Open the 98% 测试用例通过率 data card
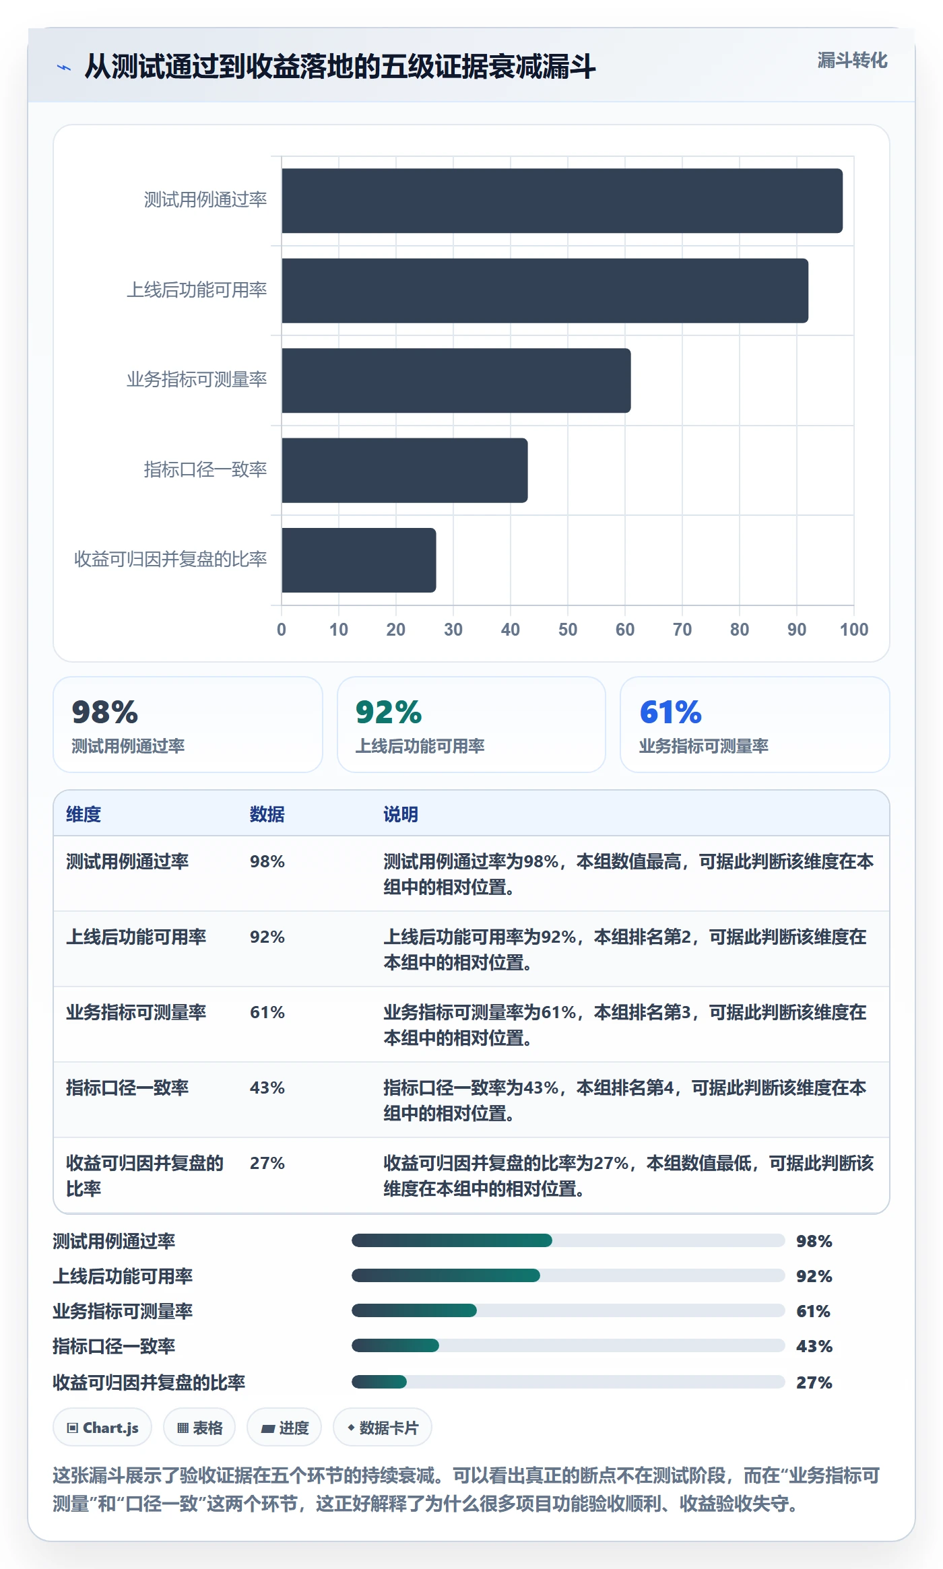Screen dimensions: 943x1569 tap(188, 725)
